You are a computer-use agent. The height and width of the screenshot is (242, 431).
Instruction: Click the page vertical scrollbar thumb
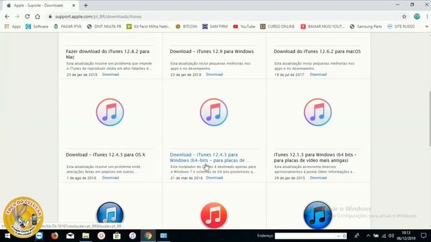429,119
